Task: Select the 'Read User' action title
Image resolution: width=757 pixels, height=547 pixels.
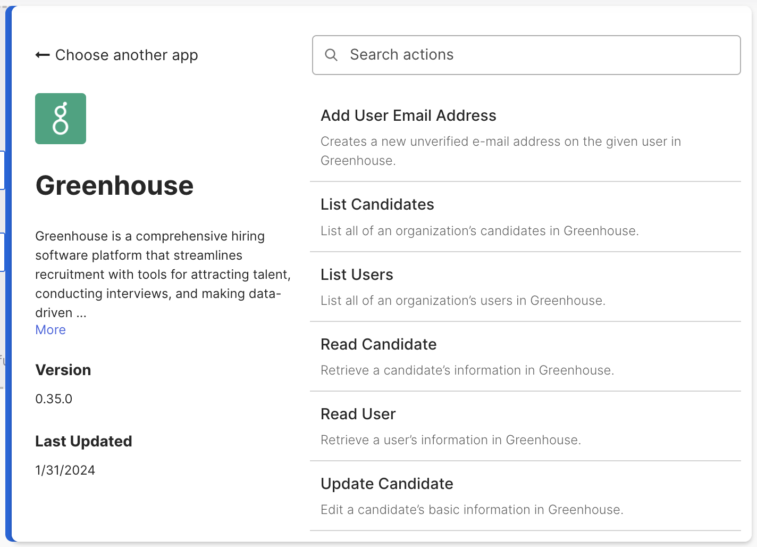Action: point(358,414)
